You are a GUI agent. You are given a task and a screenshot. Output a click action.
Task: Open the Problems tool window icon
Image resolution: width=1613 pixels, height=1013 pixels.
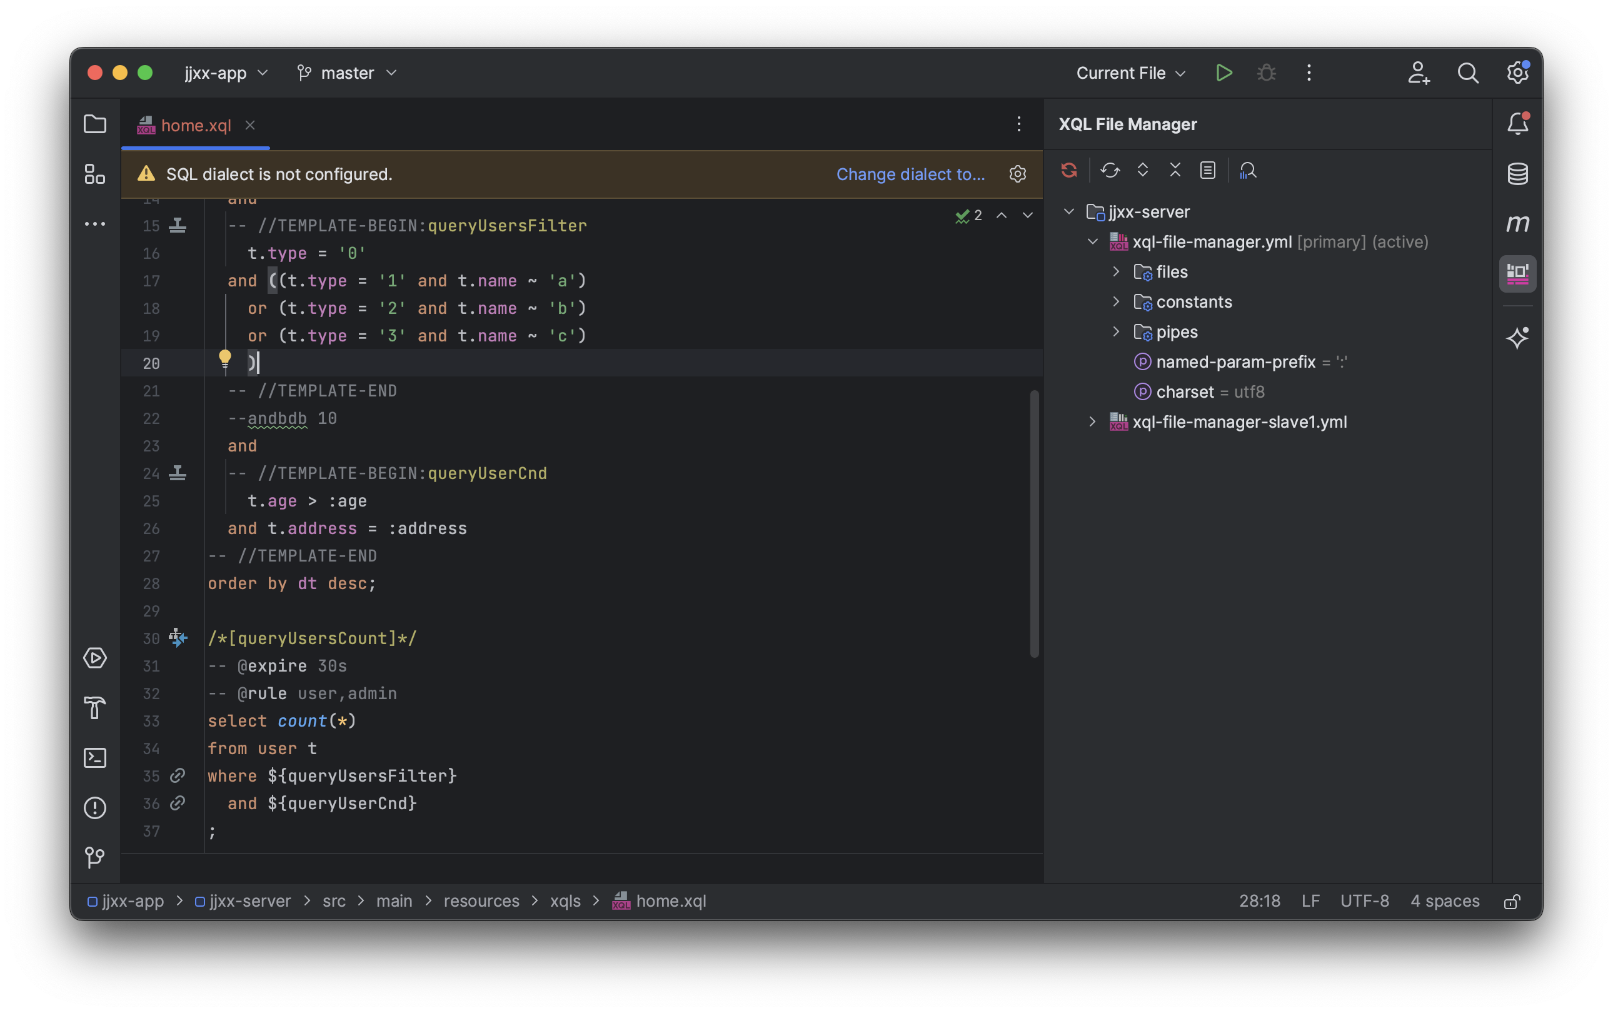[x=94, y=807]
